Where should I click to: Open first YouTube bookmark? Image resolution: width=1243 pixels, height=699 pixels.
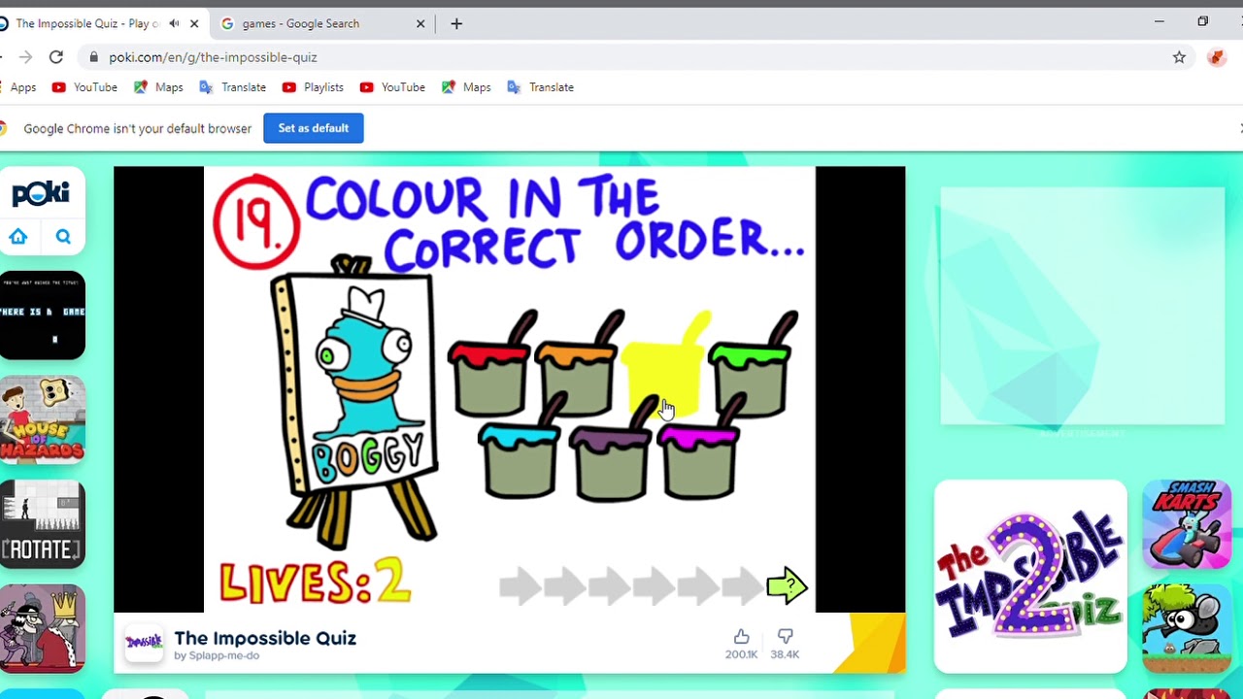pos(84,87)
